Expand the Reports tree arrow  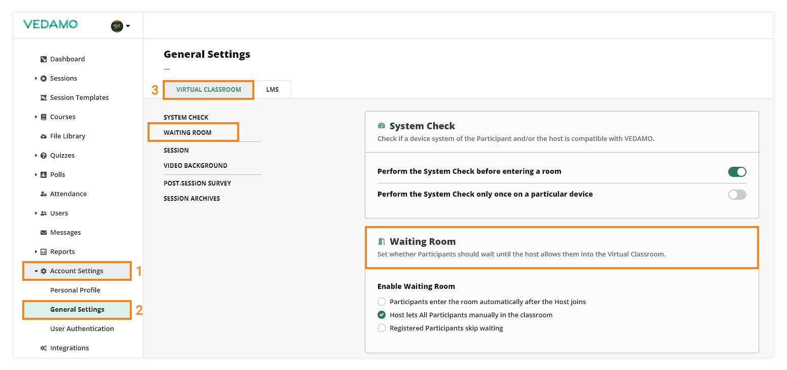(x=36, y=252)
